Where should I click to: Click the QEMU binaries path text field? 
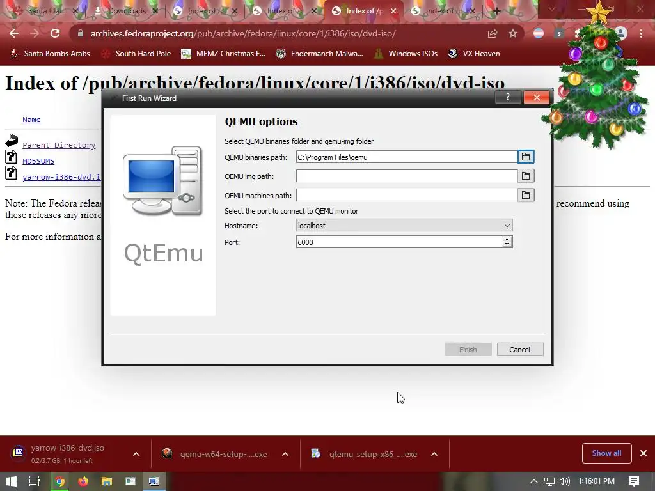[406, 157]
